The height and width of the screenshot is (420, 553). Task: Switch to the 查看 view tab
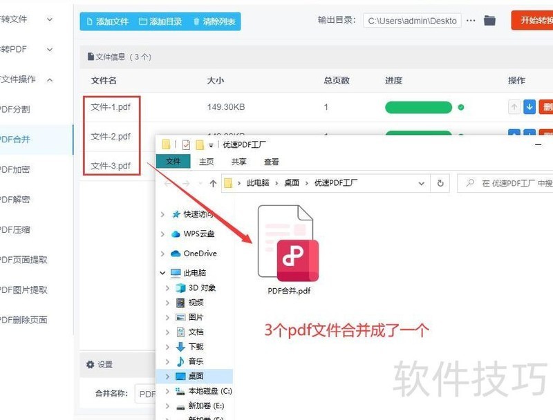pos(271,162)
